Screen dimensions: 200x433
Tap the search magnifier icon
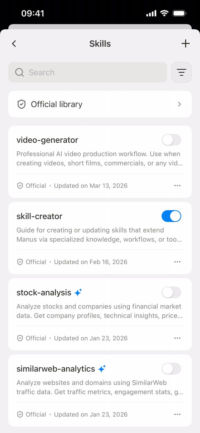[x=20, y=72]
